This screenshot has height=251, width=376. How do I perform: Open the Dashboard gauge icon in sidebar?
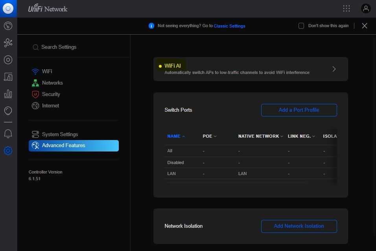(x=8, y=26)
